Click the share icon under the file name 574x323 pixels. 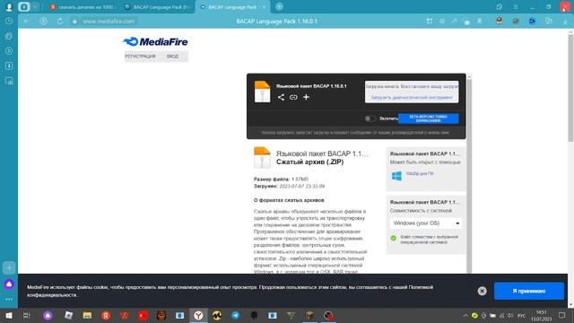[x=281, y=97]
